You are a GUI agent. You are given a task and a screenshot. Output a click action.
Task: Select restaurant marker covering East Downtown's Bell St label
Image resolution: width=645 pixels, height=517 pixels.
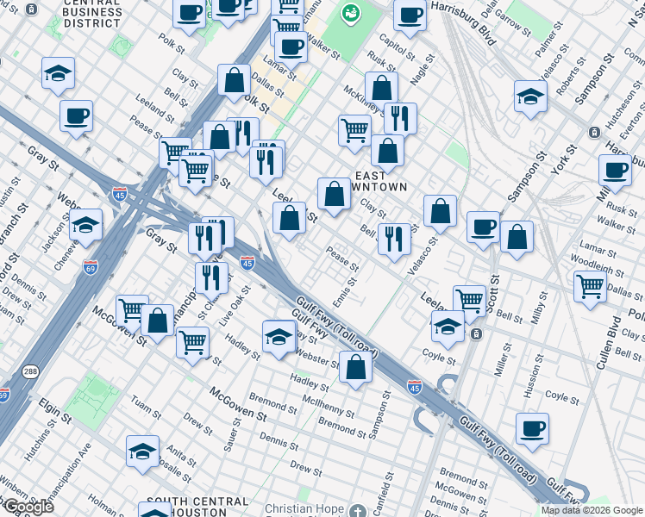point(394,240)
